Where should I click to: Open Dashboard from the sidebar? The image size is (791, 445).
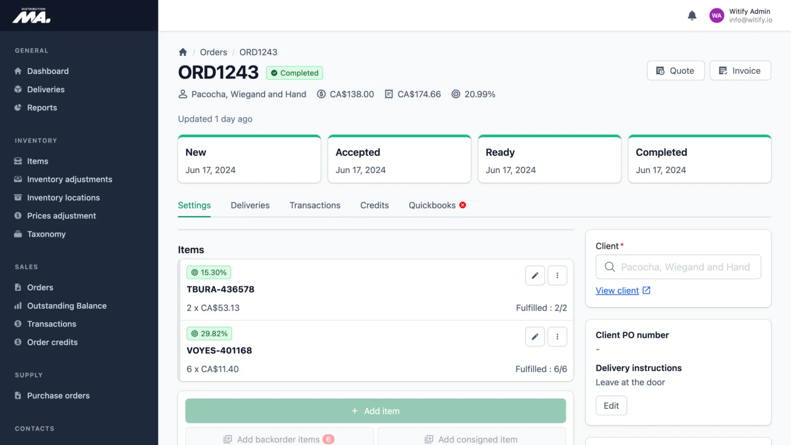pos(48,71)
